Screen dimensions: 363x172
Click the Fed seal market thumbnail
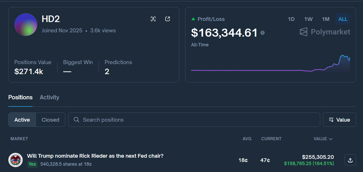tap(16, 160)
